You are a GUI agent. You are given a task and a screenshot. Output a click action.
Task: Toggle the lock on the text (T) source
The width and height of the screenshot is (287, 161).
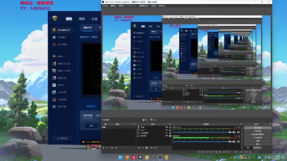170,127
